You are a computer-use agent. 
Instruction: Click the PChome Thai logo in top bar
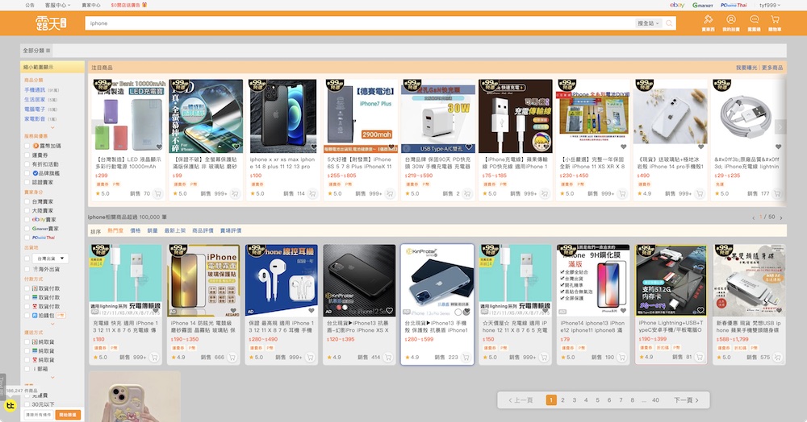(734, 5)
